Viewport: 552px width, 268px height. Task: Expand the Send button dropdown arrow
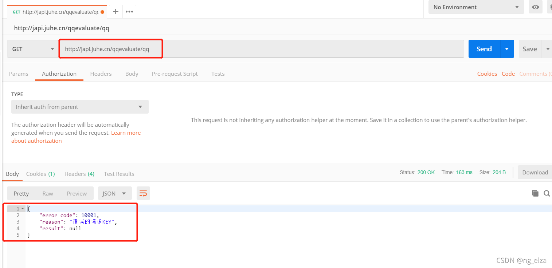(x=507, y=49)
